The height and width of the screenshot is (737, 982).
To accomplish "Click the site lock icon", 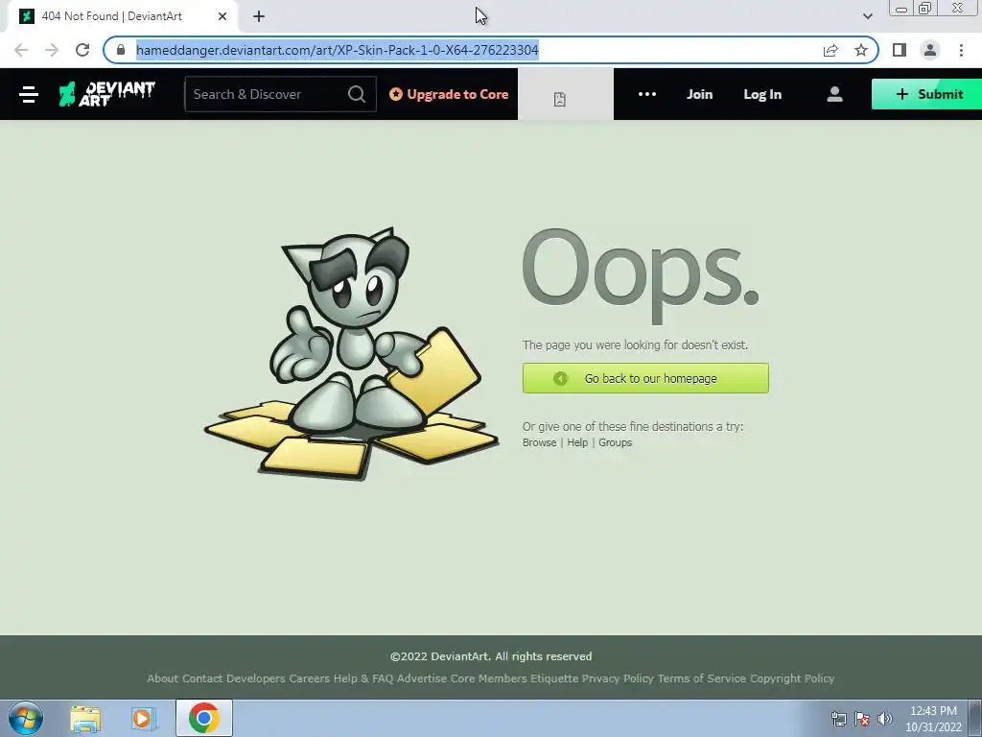I will pyautogui.click(x=121, y=50).
